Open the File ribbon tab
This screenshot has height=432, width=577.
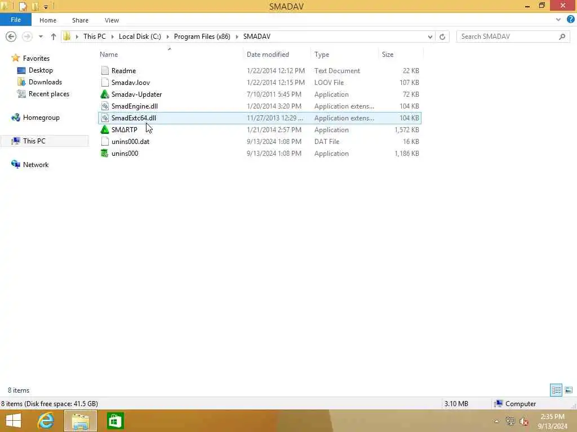point(15,20)
